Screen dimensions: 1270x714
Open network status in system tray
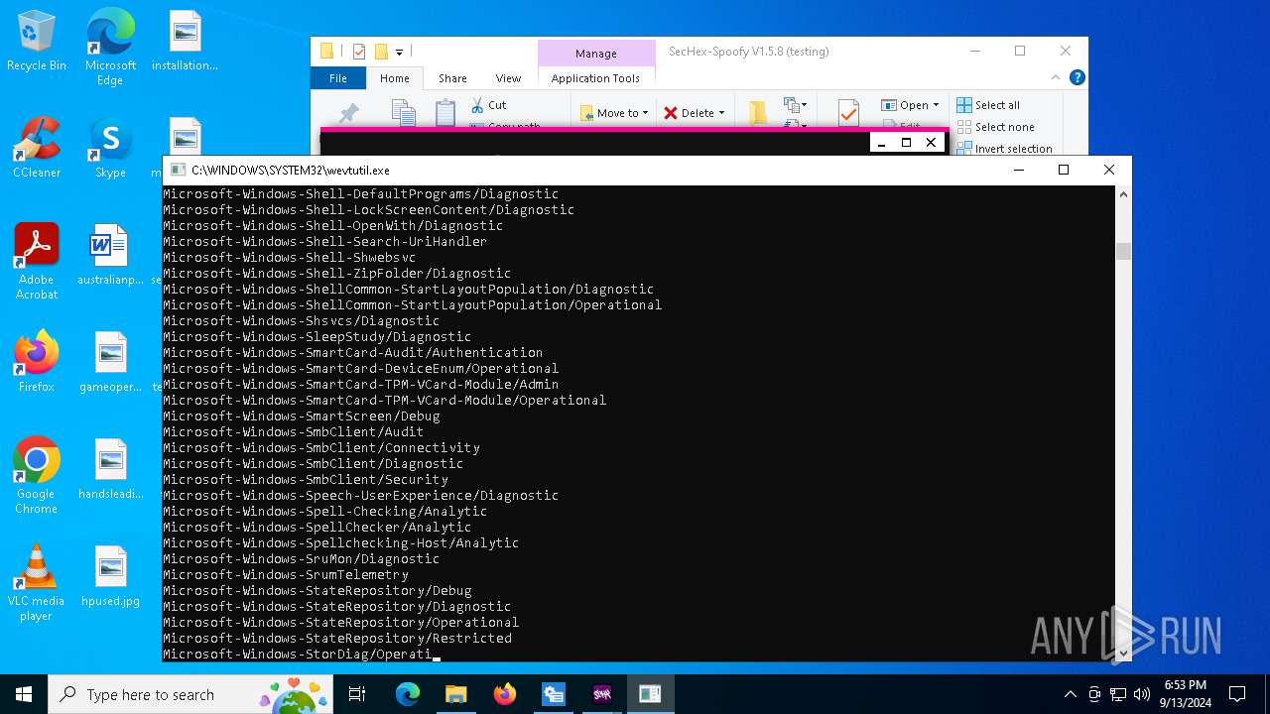click(x=1118, y=694)
